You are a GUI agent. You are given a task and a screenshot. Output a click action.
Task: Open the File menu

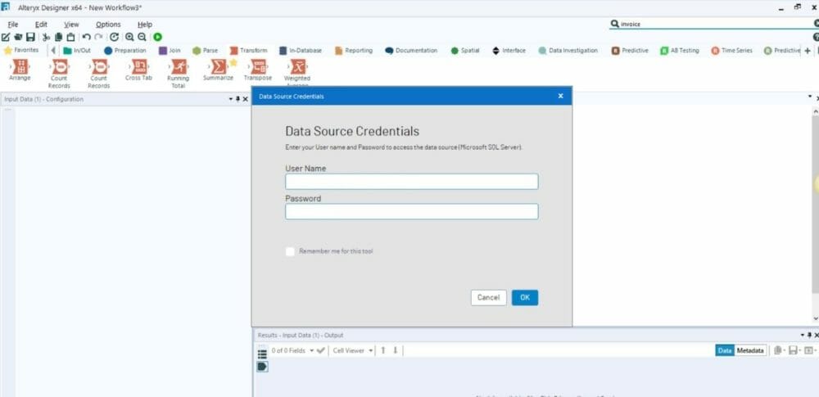pos(12,25)
